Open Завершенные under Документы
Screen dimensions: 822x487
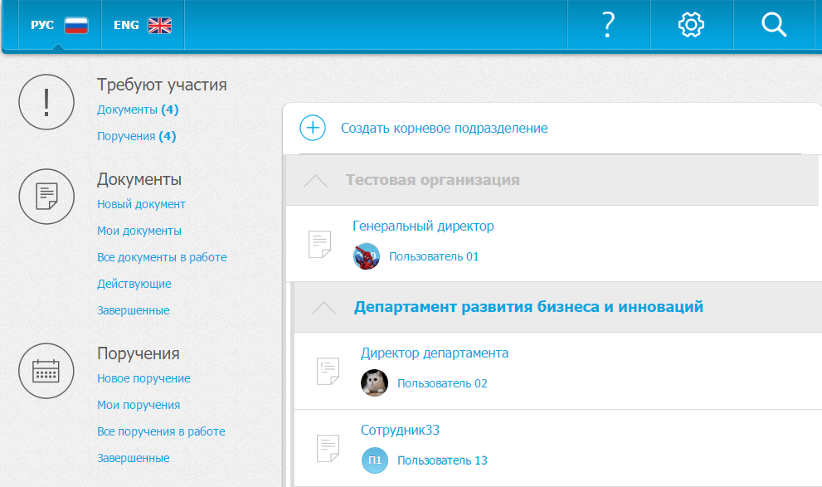[x=134, y=310]
